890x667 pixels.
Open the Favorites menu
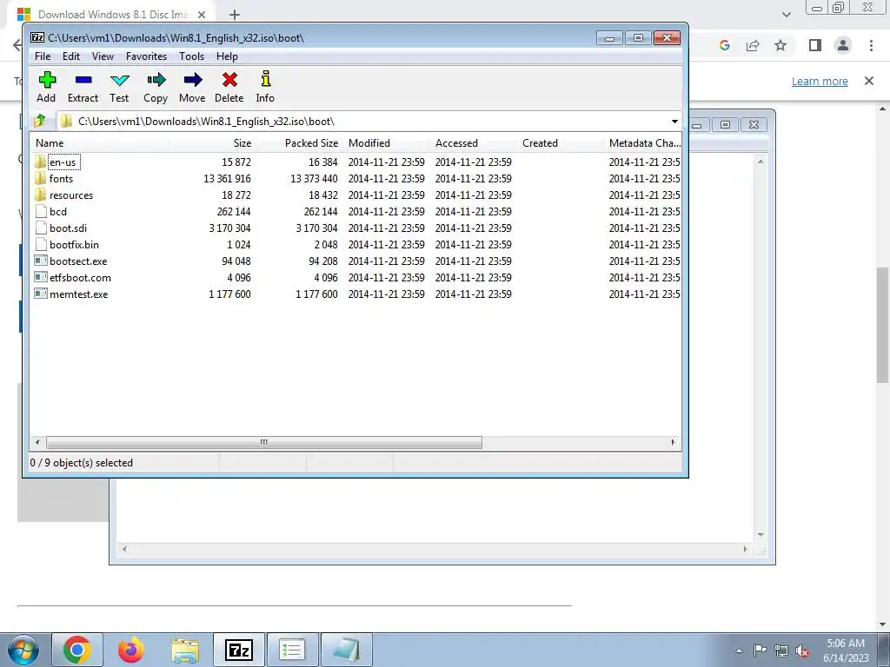(146, 56)
